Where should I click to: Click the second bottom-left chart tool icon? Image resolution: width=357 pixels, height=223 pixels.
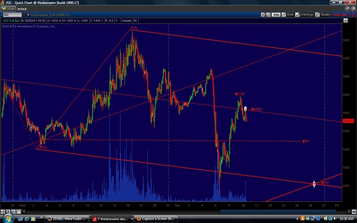8,212
